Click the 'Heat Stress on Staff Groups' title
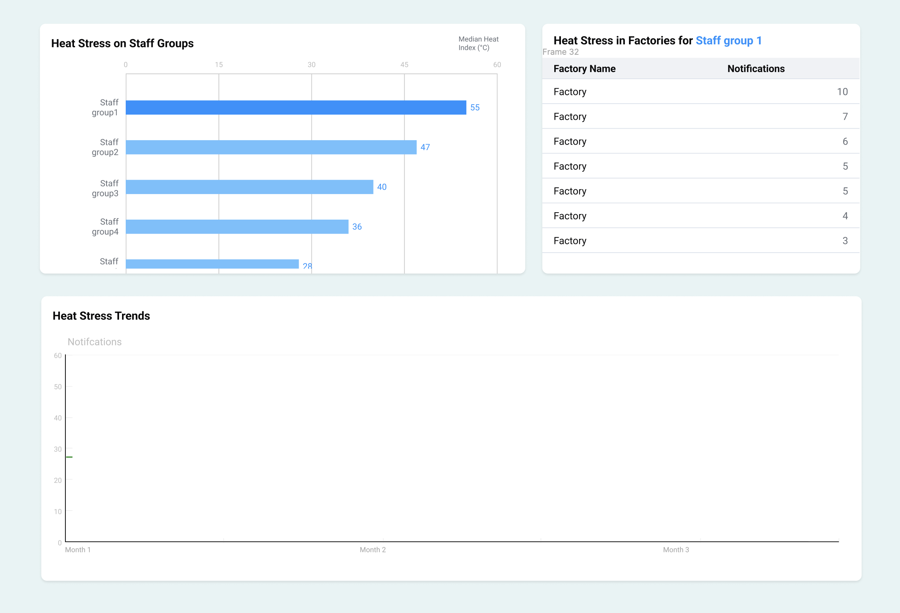The width and height of the screenshot is (900, 613). pos(122,43)
